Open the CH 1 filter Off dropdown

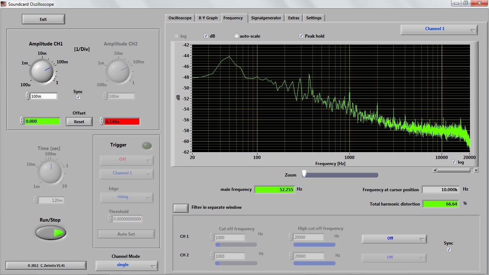tap(394, 239)
